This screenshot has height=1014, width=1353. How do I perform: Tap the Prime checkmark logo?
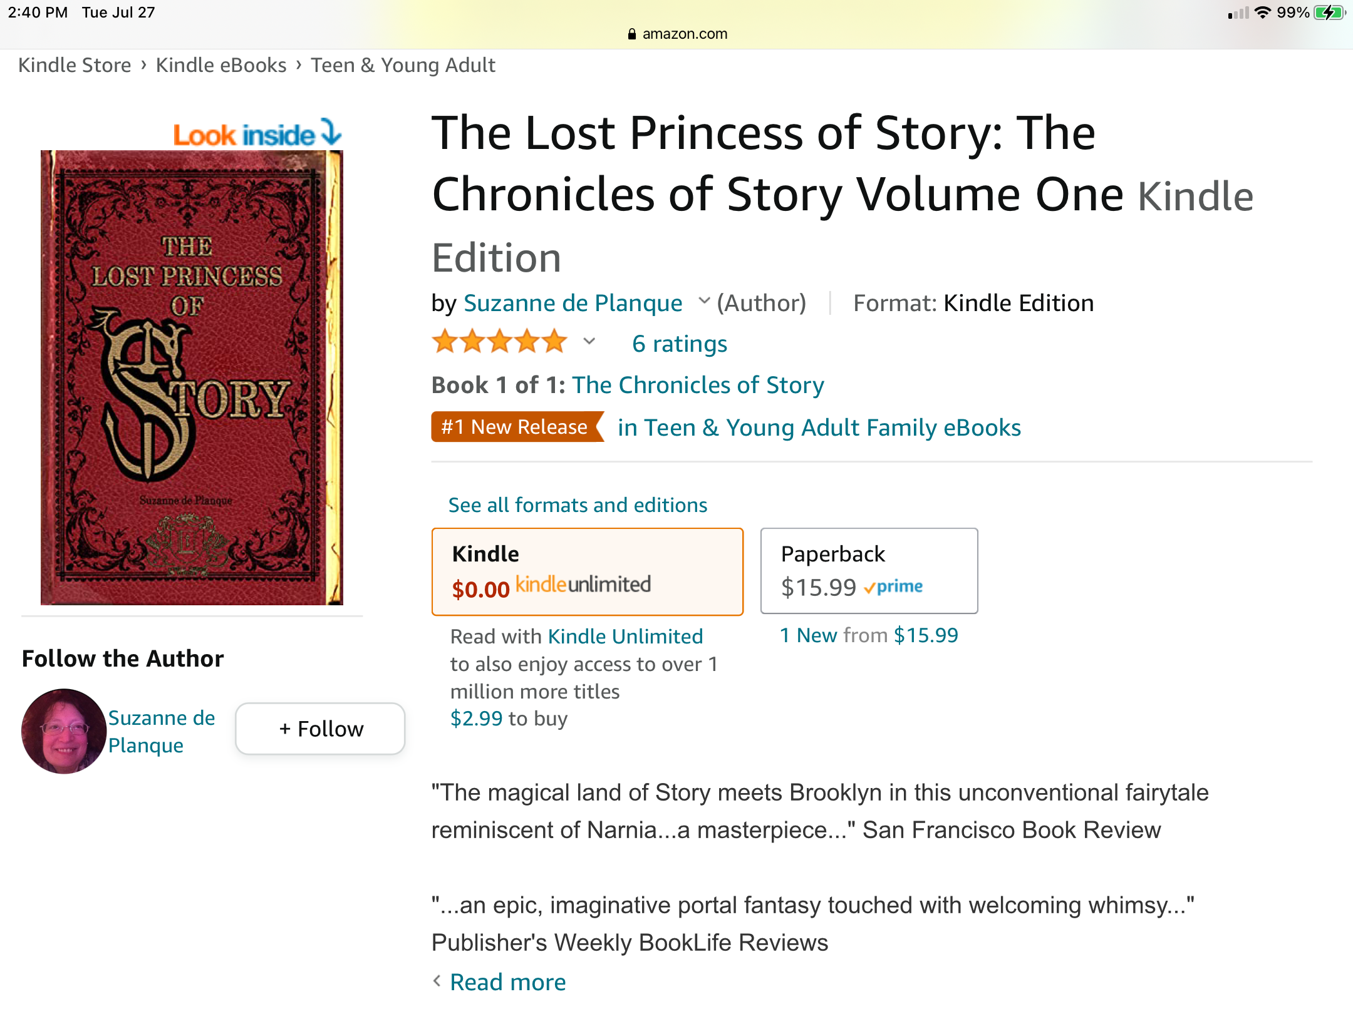tap(893, 587)
